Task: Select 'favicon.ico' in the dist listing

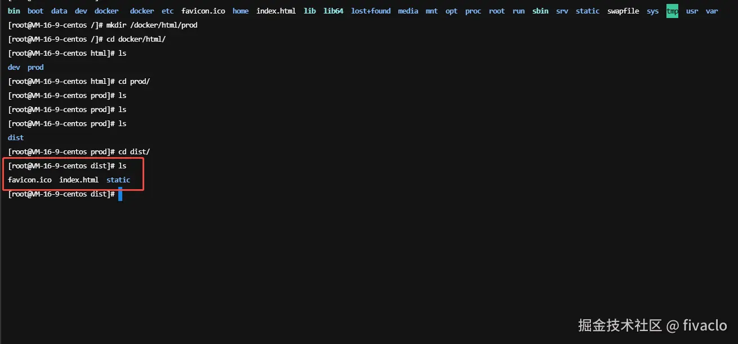Action: pyautogui.click(x=30, y=180)
